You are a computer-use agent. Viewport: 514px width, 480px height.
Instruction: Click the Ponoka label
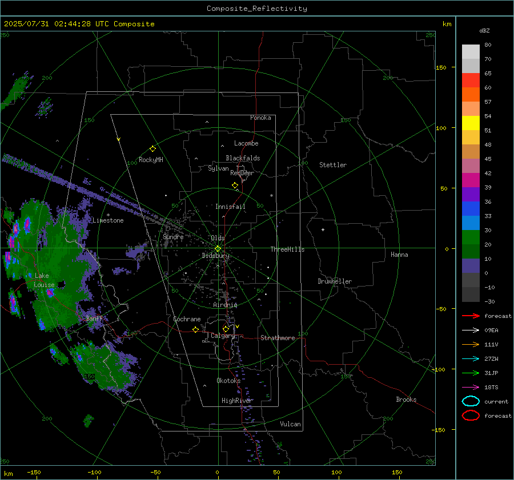[x=260, y=118]
